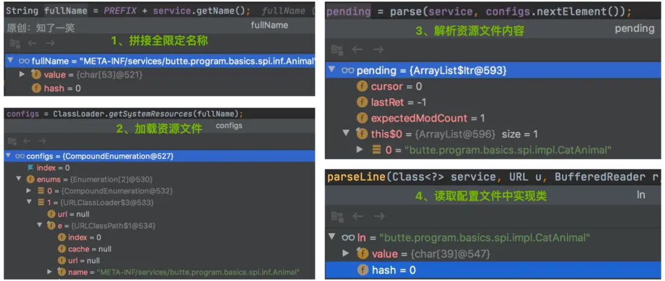Click the back arrow in the configs panel

[26, 141]
